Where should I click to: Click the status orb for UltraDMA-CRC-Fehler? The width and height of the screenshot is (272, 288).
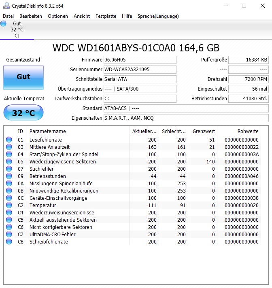[9, 234]
